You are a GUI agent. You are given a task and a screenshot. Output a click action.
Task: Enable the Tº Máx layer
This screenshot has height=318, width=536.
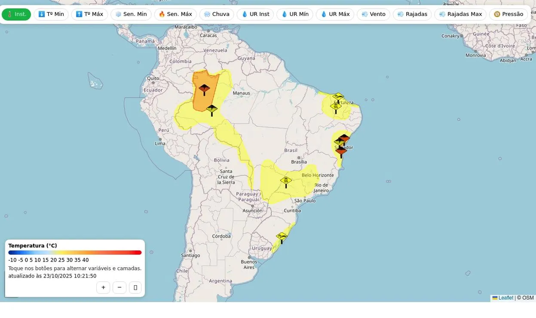pos(89,14)
